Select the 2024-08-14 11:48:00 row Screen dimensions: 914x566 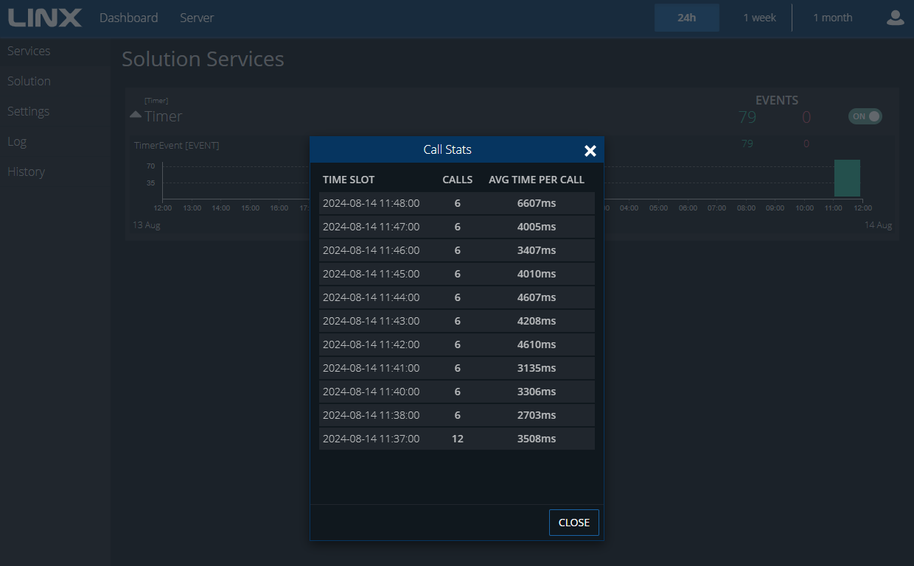457,203
